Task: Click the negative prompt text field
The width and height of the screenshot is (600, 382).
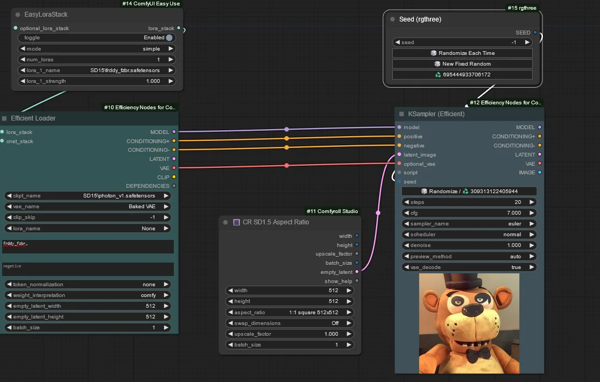Action: point(88,269)
